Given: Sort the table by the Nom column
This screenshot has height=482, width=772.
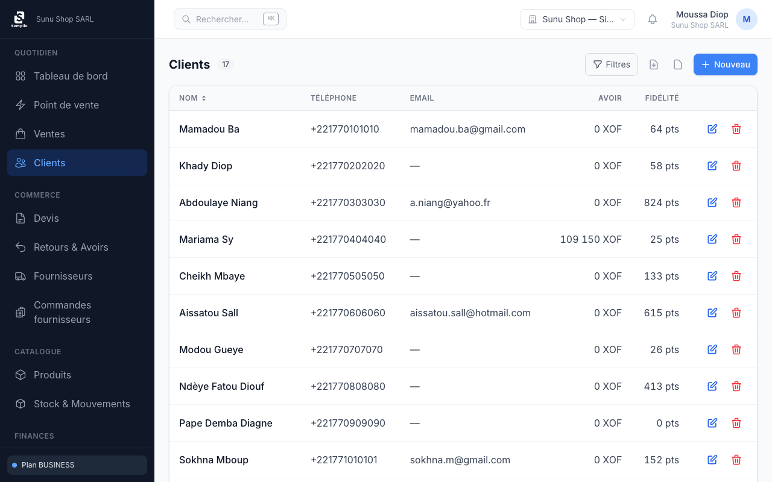Looking at the screenshot, I should click(192, 98).
